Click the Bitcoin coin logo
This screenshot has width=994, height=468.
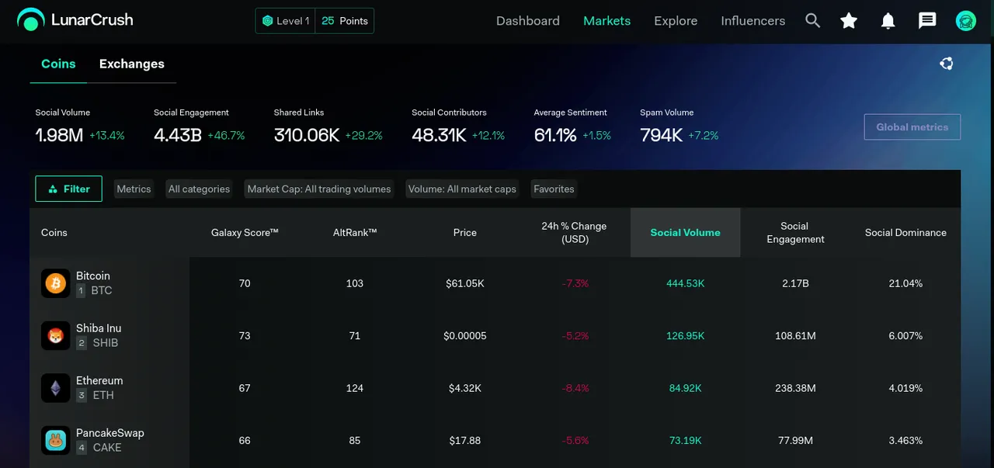[x=55, y=283]
